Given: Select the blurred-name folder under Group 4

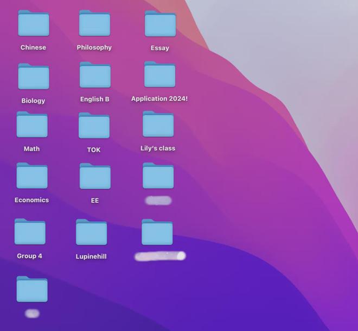Looking at the screenshot, I should (32, 289).
